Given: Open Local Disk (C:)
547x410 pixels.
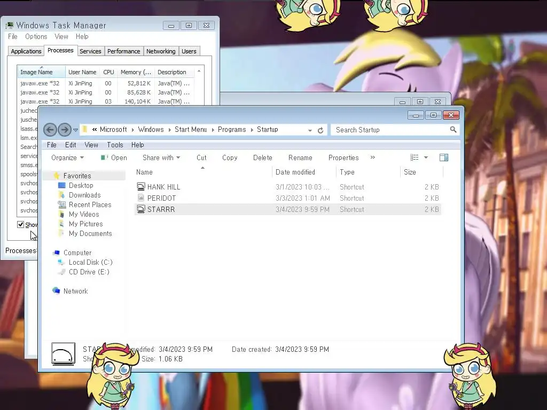Looking at the screenshot, I should point(91,262).
